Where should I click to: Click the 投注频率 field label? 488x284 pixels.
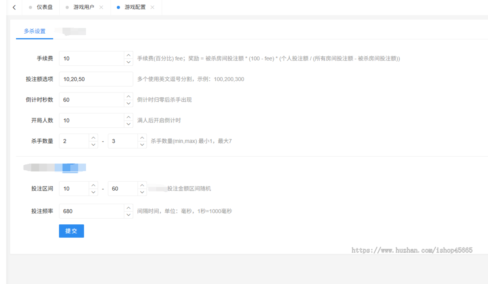pos(42,211)
